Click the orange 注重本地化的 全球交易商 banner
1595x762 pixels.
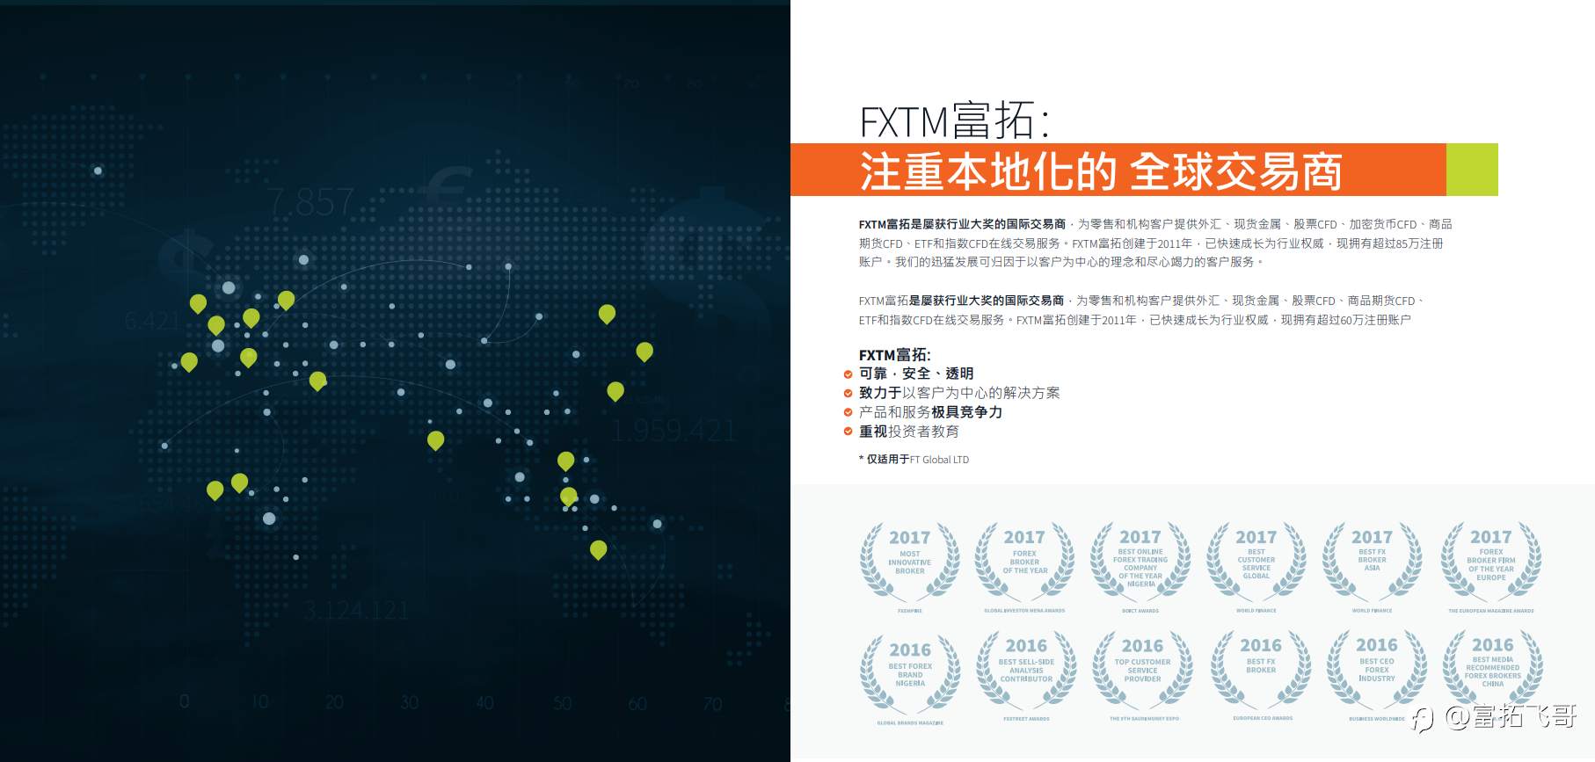pyautogui.click(x=1118, y=170)
